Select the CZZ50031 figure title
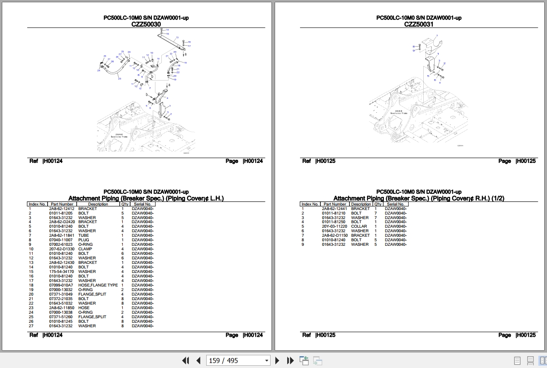Image resolution: width=547 pixels, height=368 pixels. click(x=418, y=24)
